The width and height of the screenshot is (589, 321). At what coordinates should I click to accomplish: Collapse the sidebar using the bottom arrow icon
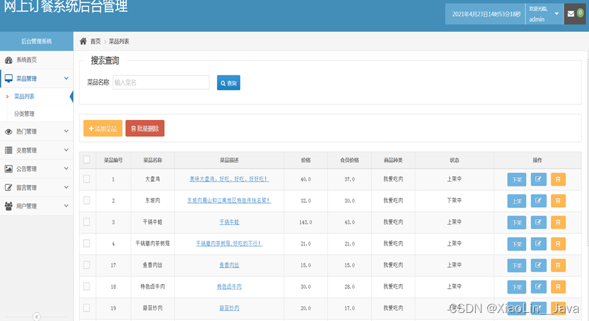point(36,316)
